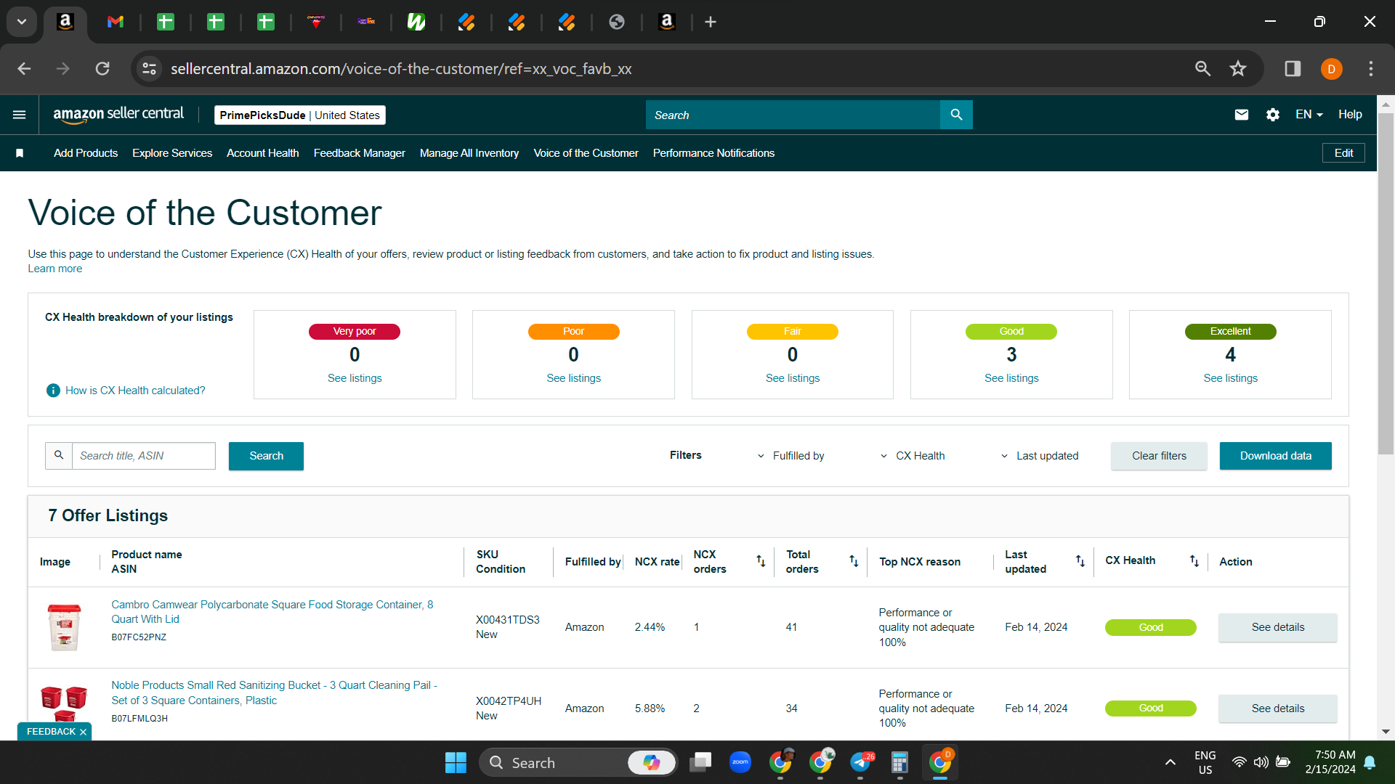Expand the Fulfilled by filter dropdown

(x=790, y=456)
